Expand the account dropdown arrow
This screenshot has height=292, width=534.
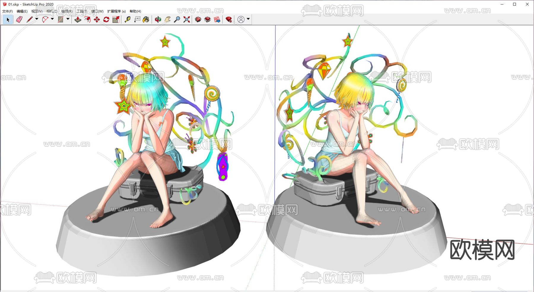pyautogui.click(x=248, y=19)
